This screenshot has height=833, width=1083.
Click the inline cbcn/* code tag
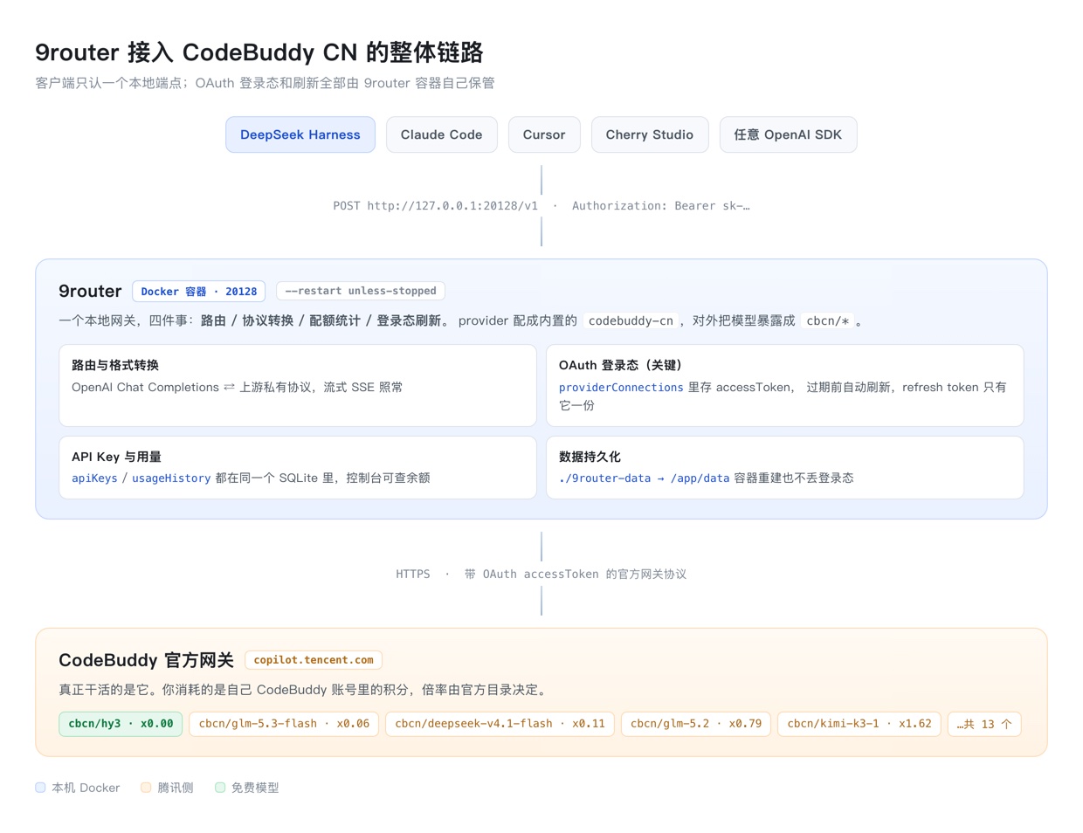pyautogui.click(x=827, y=320)
